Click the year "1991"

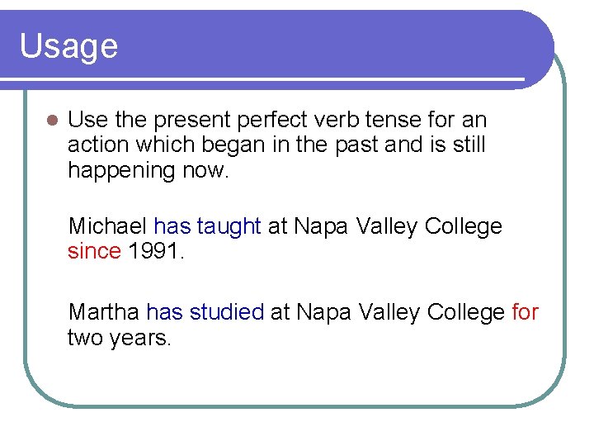pos(157,251)
